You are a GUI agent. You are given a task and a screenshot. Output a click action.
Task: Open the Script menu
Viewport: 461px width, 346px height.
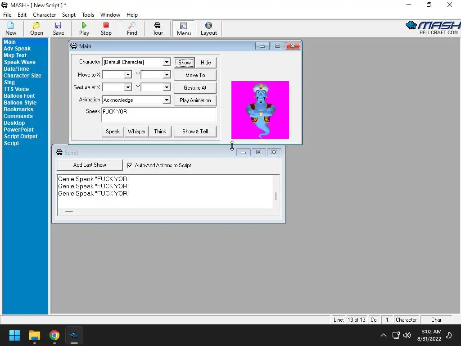point(68,15)
